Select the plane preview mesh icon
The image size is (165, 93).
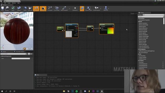(x=27, y=49)
